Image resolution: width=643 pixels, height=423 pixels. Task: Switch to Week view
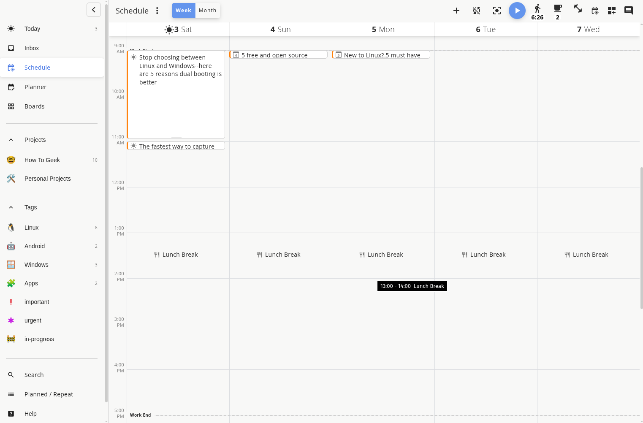coord(184,11)
